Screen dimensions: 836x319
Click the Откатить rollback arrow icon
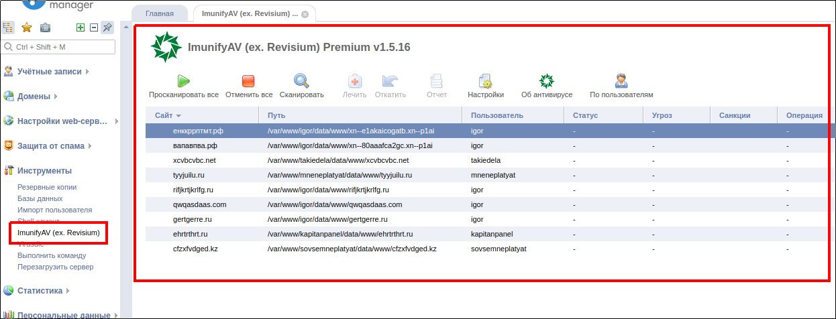[x=390, y=81]
